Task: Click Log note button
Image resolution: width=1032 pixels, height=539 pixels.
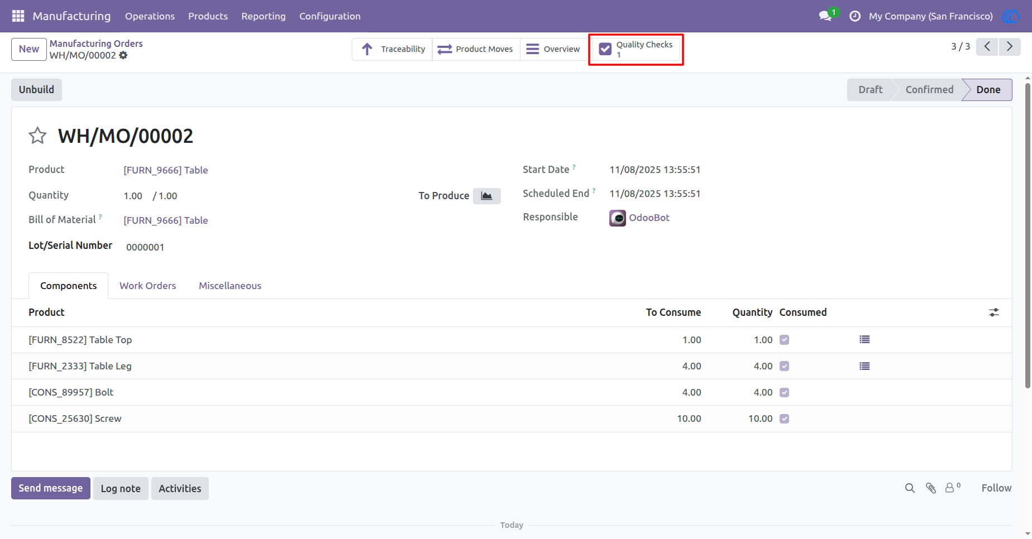Action: click(121, 488)
